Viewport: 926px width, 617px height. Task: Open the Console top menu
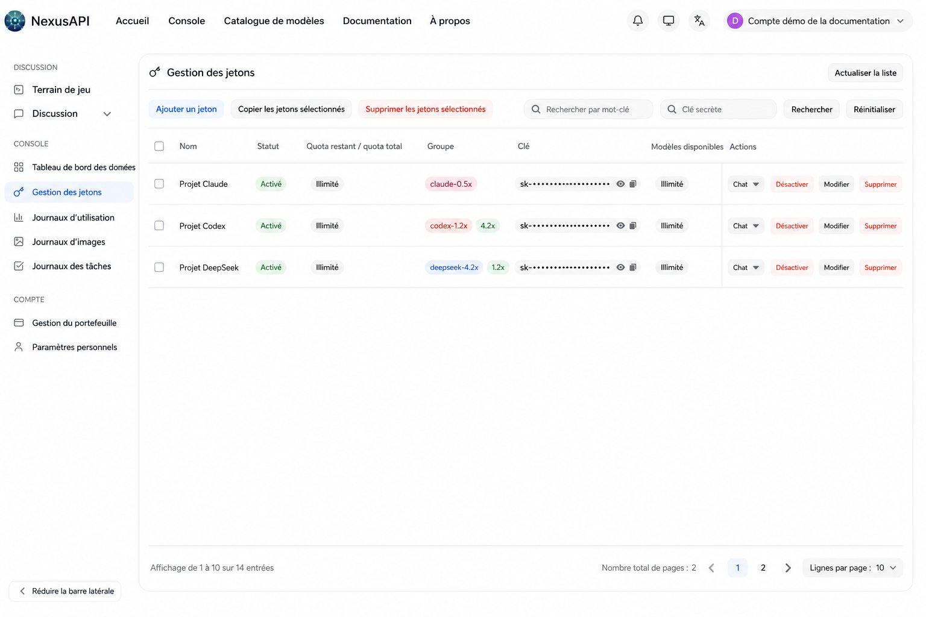(186, 20)
